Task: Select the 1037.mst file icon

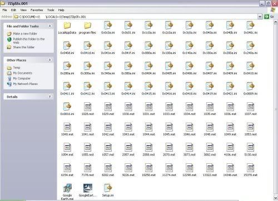Action: point(250,107)
